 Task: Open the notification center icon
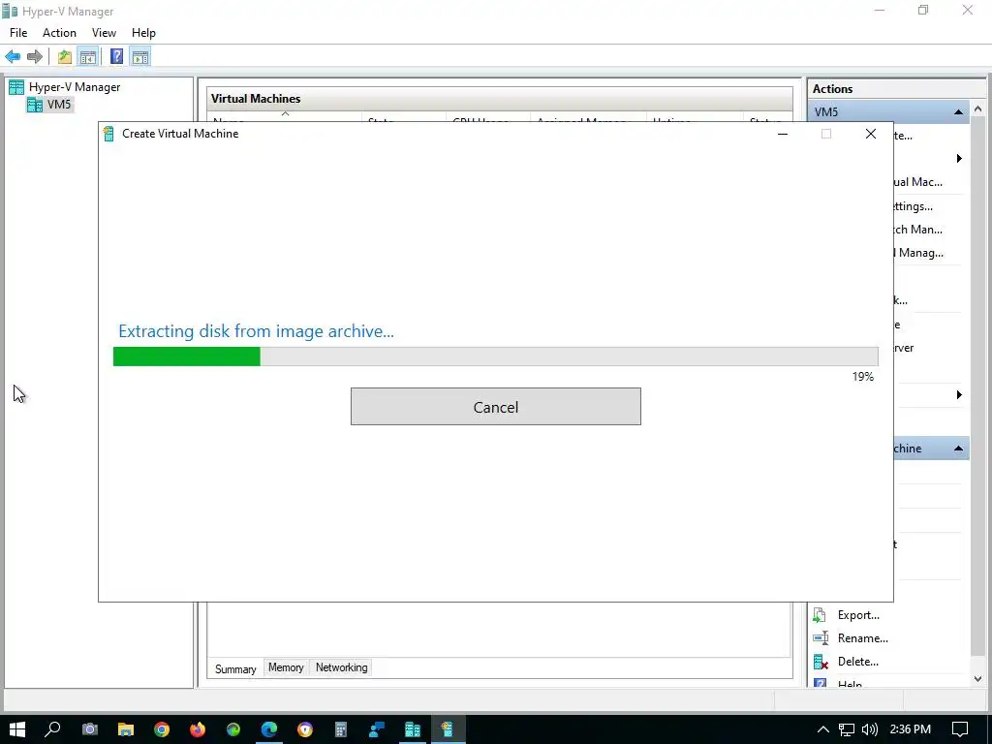point(960,729)
